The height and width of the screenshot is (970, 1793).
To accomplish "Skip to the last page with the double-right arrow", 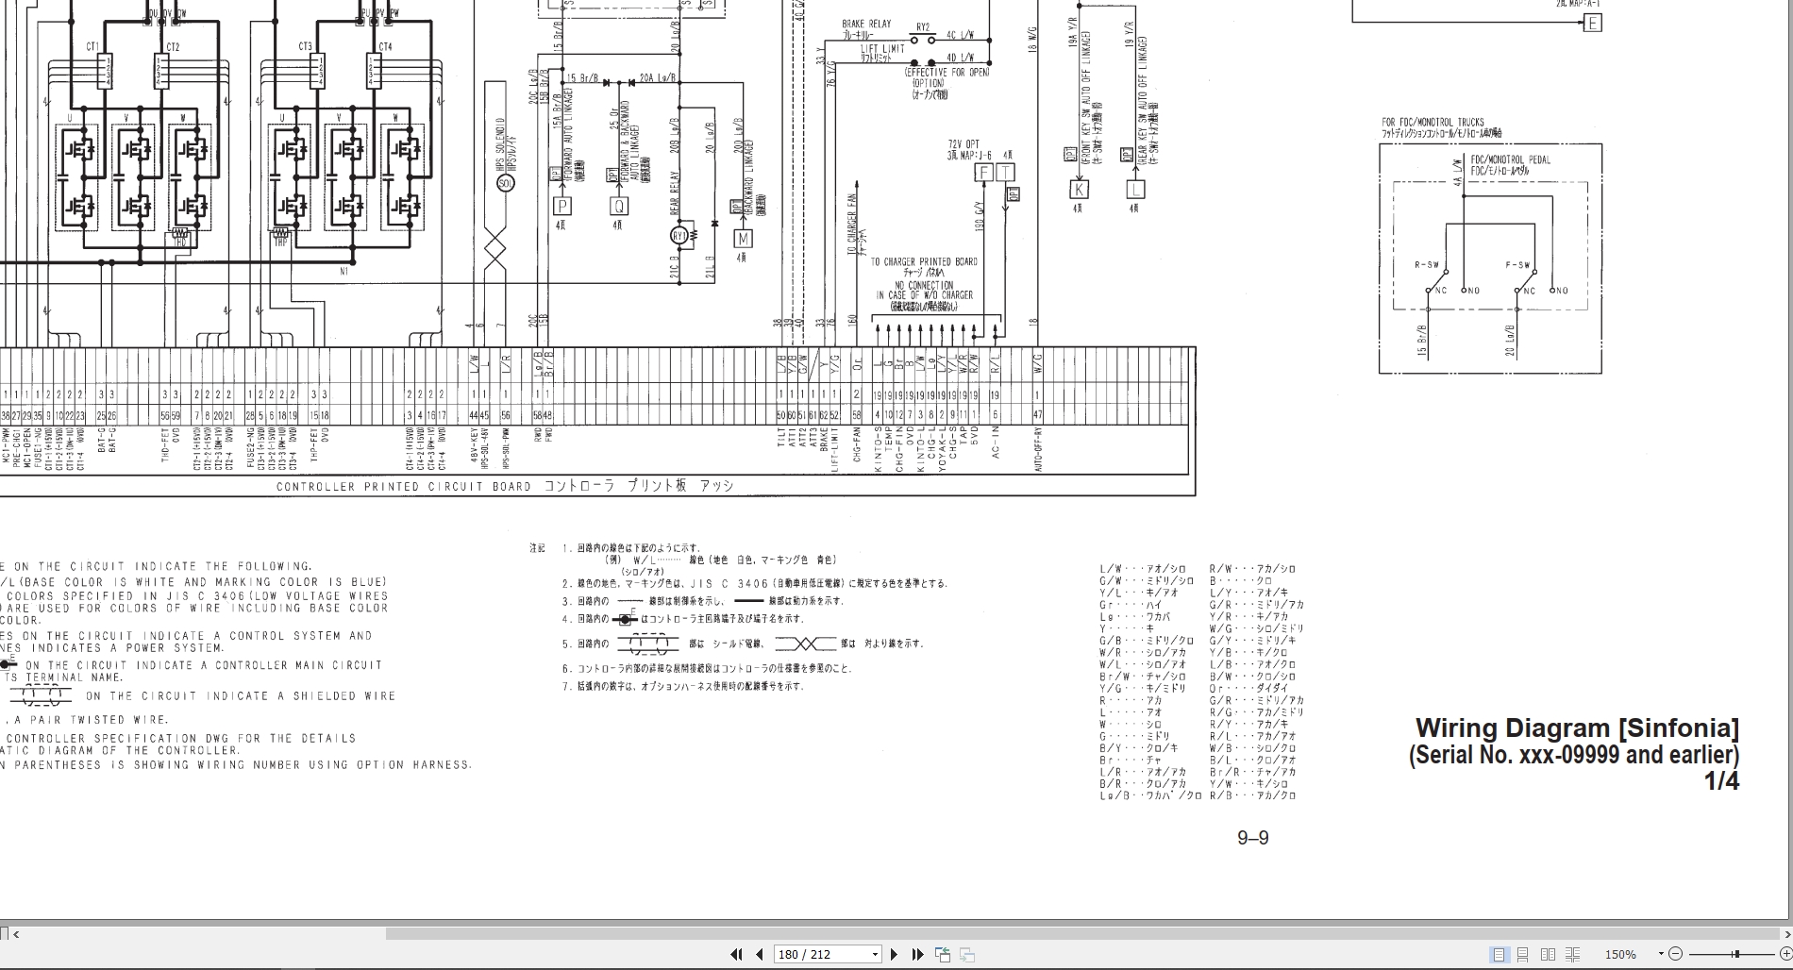I will [x=917, y=954].
